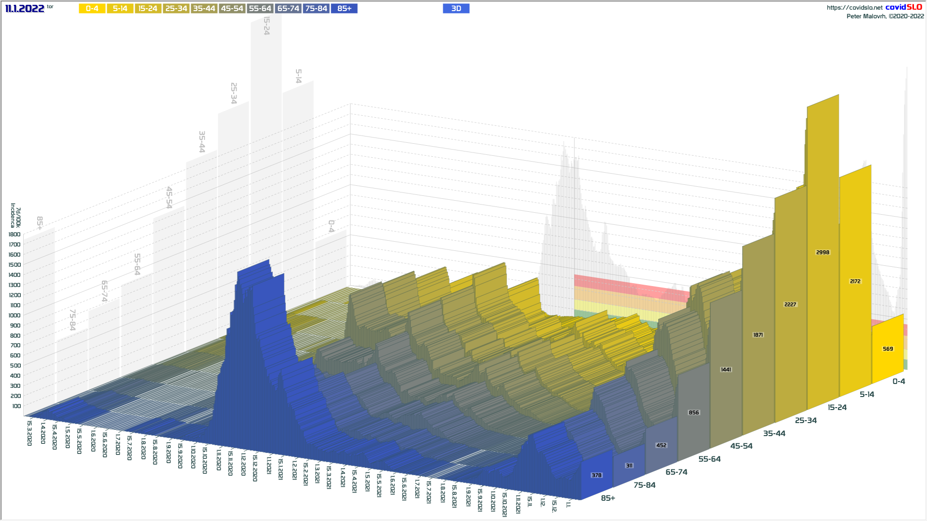Click the 3D view button

pyautogui.click(x=456, y=9)
